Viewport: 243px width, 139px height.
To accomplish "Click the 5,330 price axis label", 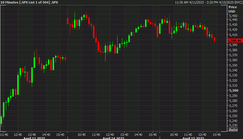I will pos(233,75).
